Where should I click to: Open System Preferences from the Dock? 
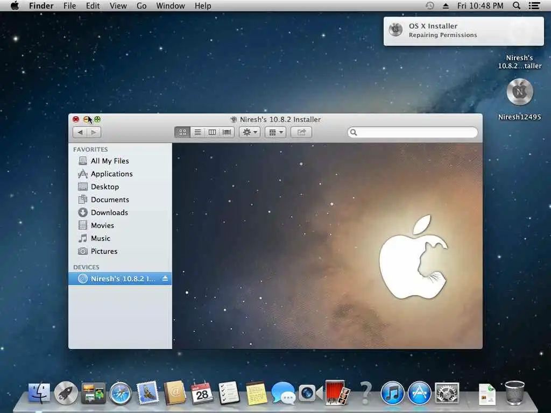(447, 393)
